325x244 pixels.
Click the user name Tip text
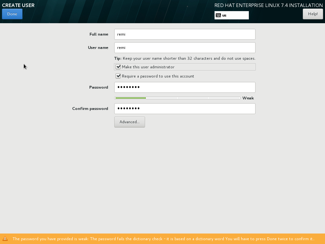(x=185, y=58)
